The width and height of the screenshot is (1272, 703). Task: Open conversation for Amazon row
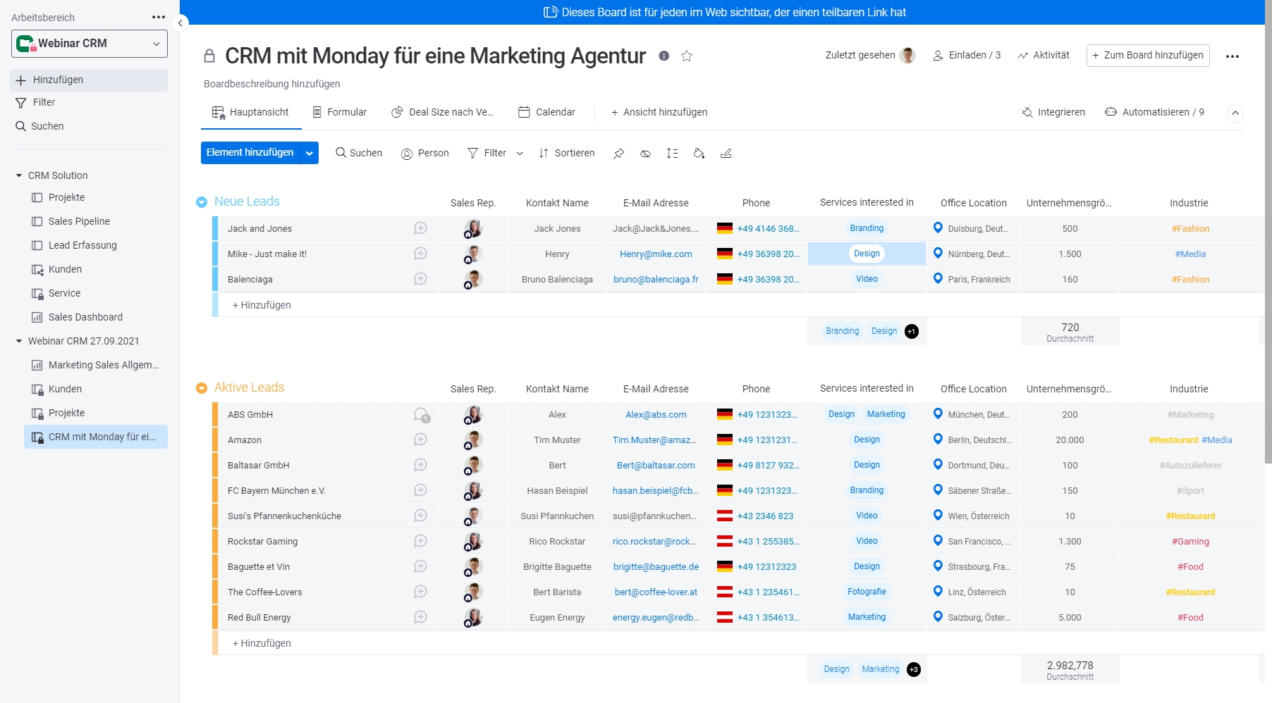[420, 440]
